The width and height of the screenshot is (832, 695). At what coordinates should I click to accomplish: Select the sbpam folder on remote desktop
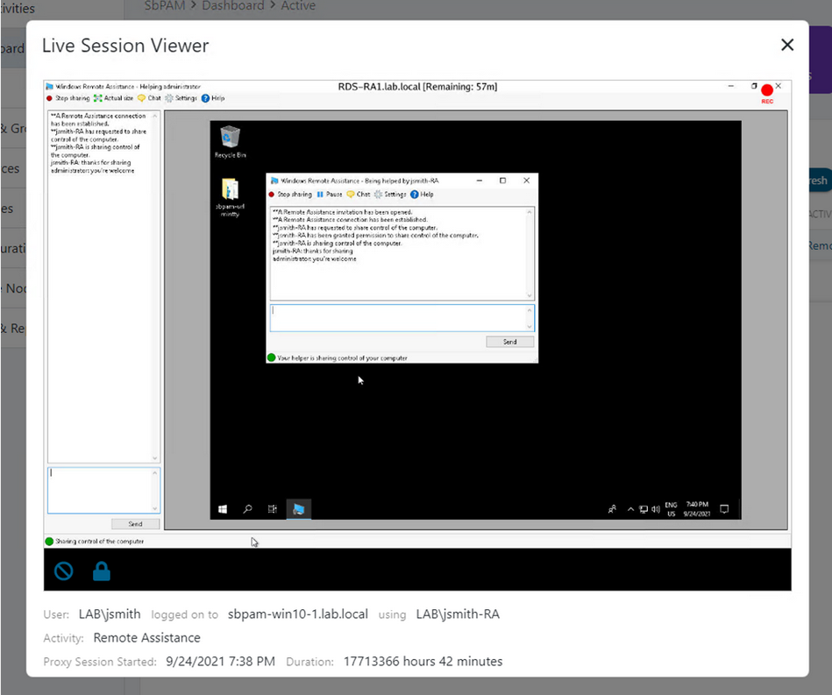(x=230, y=195)
